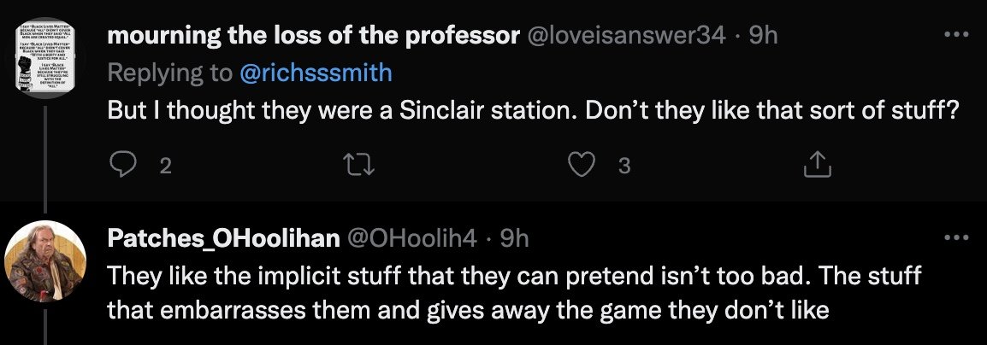The height and width of the screenshot is (345, 987).
Task: Open the 9h timestamp on @OHoolih4's tweet
Action: (513, 239)
